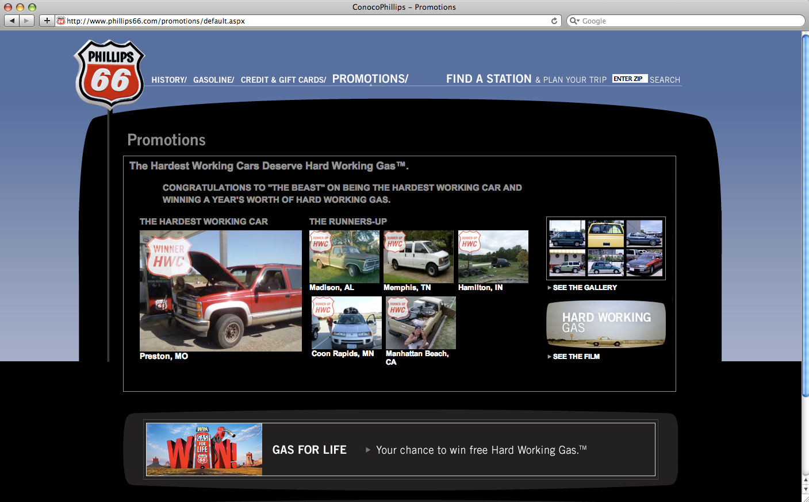Image resolution: width=809 pixels, height=502 pixels.
Task: Click the Hamilton, IN caption
Action: pos(481,288)
